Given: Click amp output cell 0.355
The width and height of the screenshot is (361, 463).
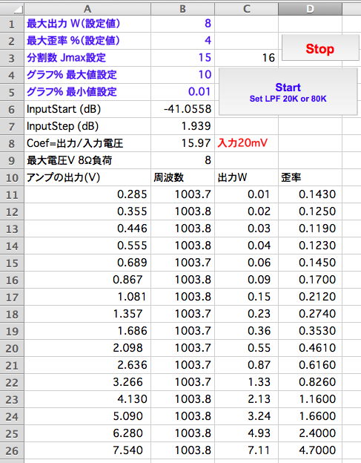Looking at the screenshot, I should click(87, 211).
